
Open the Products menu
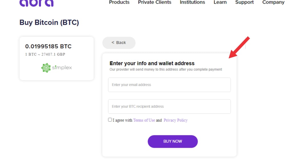tap(119, 2)
